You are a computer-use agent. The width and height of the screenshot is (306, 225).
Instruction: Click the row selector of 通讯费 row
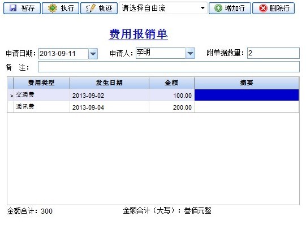[11, 107]
